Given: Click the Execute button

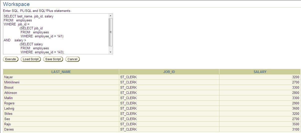Looking at the screenshot, I should coord(10,59).
